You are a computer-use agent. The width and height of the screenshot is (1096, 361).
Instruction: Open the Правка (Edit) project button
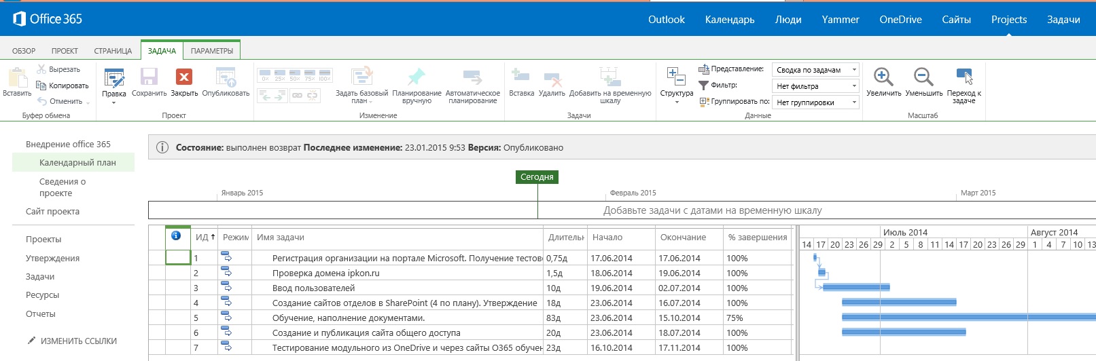click(x=114, y=85)
